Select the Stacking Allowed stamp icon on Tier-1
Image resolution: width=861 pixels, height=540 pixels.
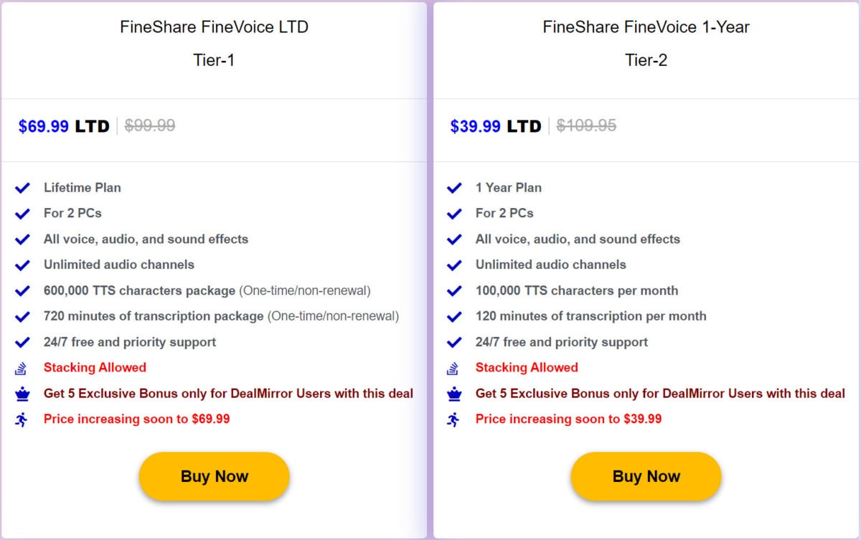click(22, 367)
